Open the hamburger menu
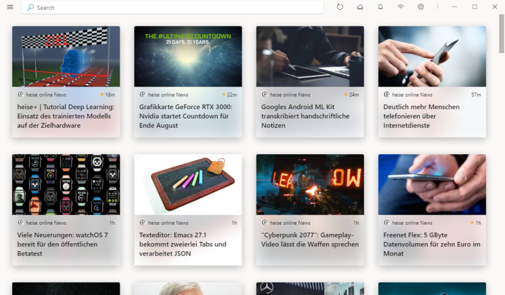 (x=10, y=7)
